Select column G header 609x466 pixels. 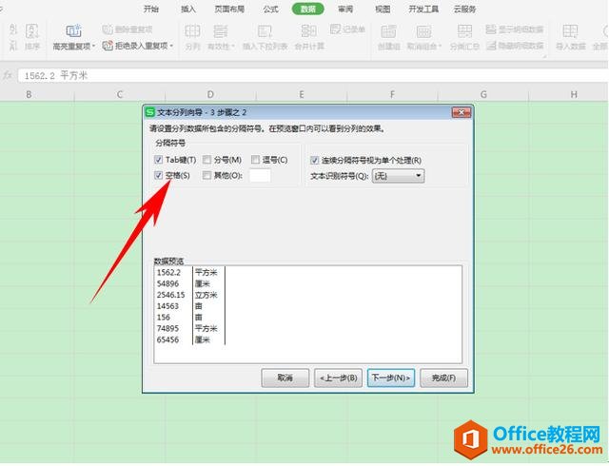483,94
